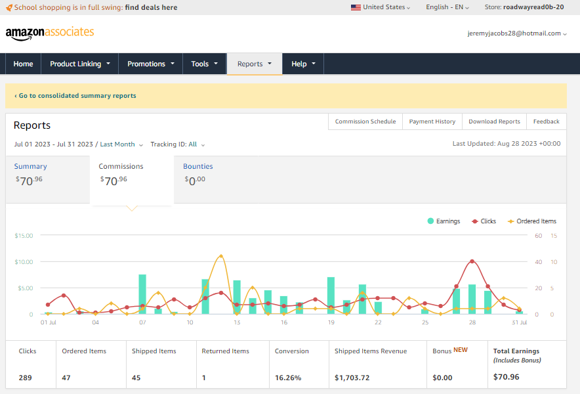Expand the Product Linking menu

click(x=80, y=64)
